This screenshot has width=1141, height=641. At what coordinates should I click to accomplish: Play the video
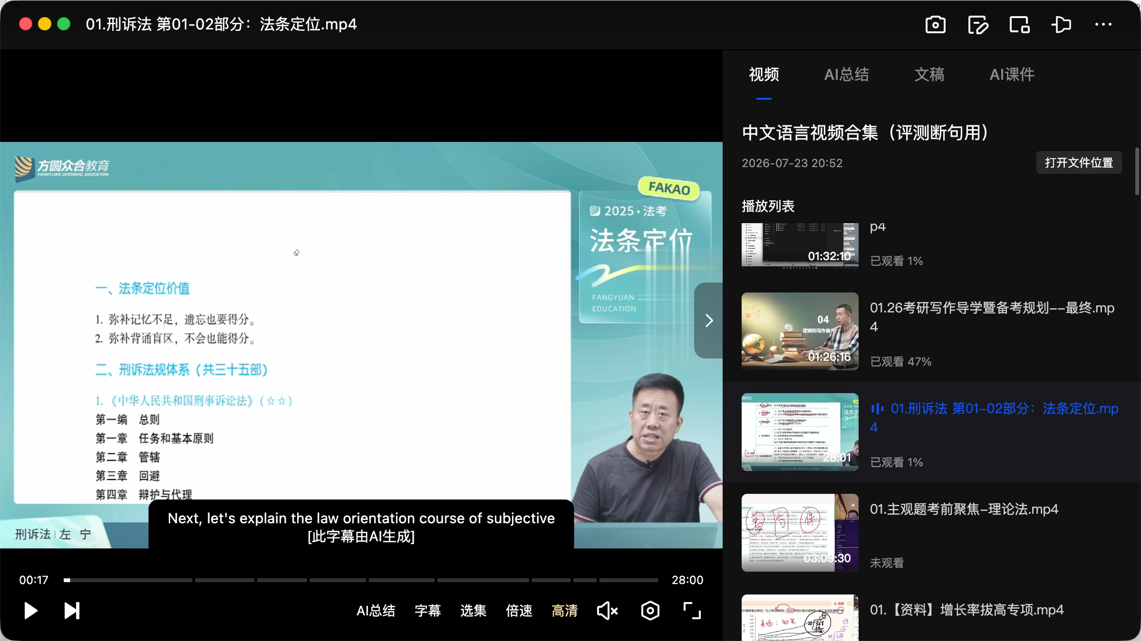pyautogui.click(x=30, y=611)
